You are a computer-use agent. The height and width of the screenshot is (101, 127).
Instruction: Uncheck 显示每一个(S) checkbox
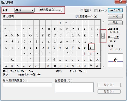77,16
